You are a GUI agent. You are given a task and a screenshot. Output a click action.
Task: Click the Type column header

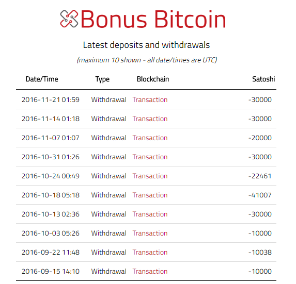[x=102, y=79]
